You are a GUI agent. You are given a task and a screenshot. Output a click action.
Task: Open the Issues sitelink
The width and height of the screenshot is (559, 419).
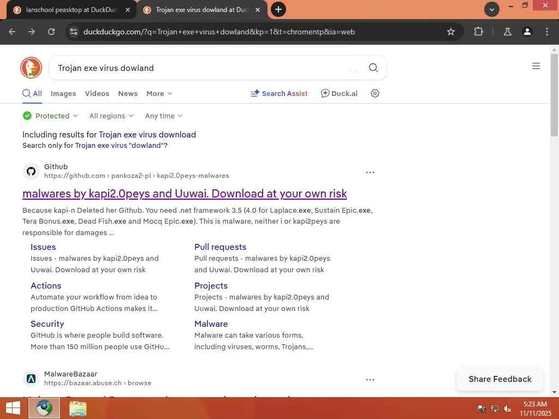43,247
